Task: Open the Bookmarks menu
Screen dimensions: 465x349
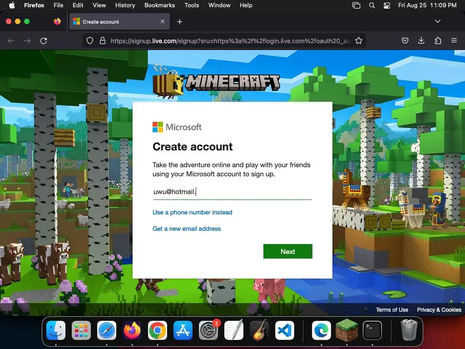Action: (159, 5)
